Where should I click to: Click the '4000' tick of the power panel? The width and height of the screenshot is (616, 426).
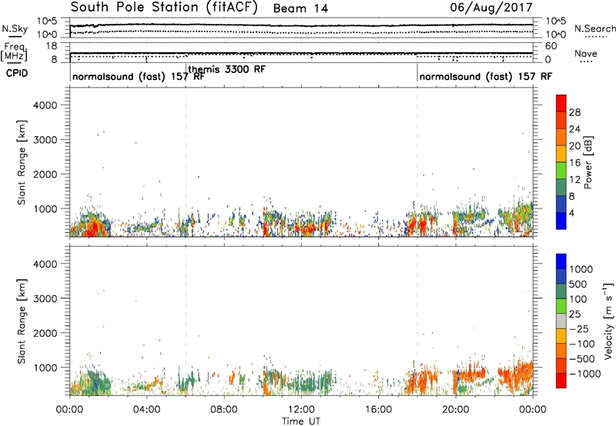coord(45,105)
